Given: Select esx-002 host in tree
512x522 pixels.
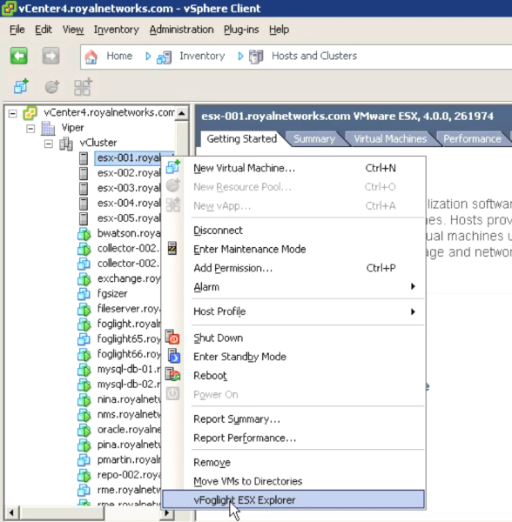Looking at the screenshot, I should point(129,173).
